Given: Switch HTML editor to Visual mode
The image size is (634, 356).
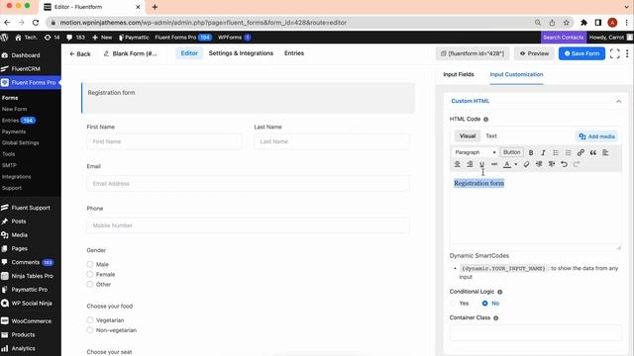Looking at the screenshot, I should click(468, 136).
